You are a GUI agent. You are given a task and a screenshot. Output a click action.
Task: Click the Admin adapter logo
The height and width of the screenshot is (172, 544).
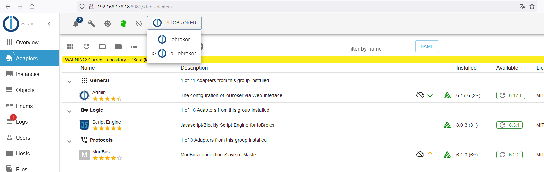84,95
